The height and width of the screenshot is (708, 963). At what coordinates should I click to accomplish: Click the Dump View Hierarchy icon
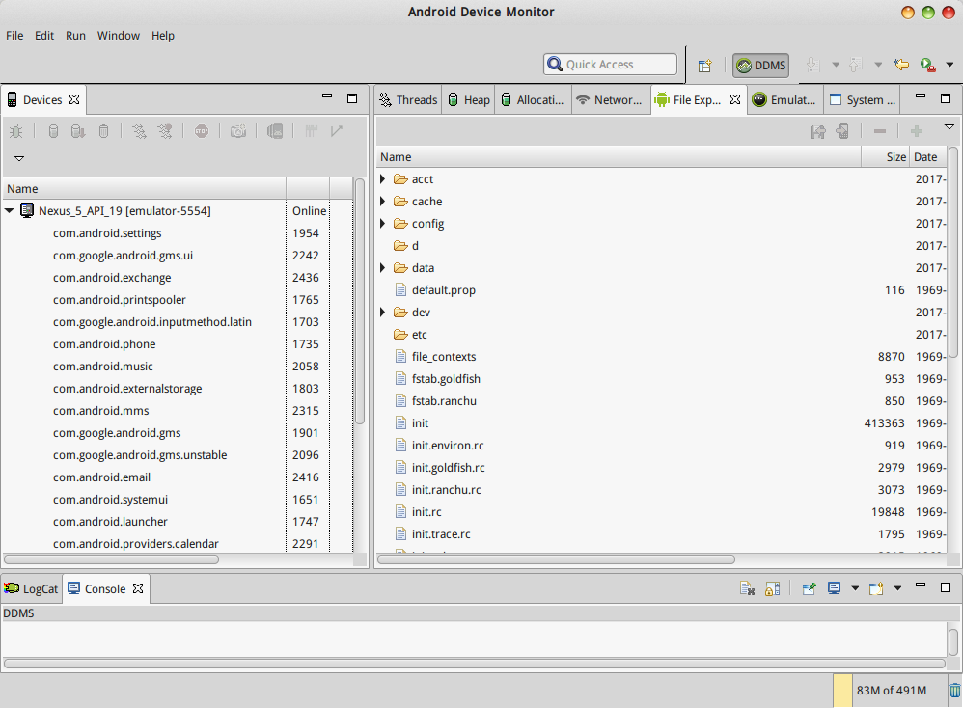[275, 131]
